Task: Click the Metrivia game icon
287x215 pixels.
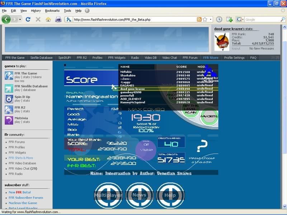Action: (9, 120)
